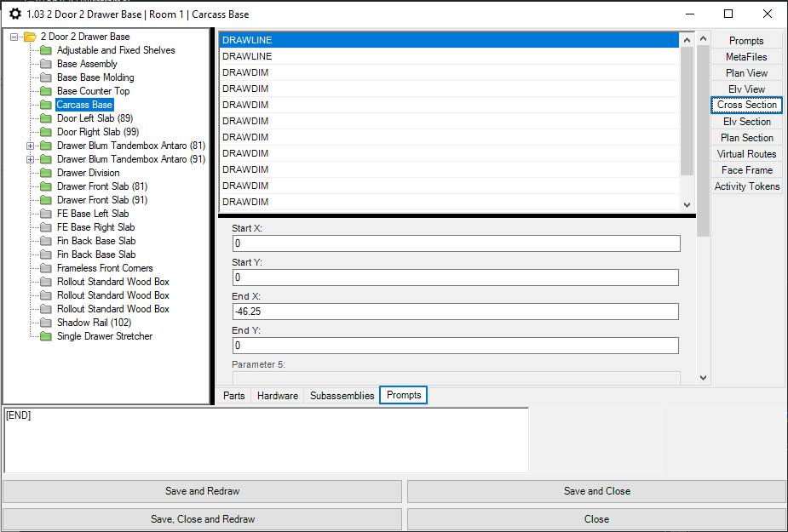
Task: Open Face Frame settings
Action: pyautogui.click(x=746, y=169)
